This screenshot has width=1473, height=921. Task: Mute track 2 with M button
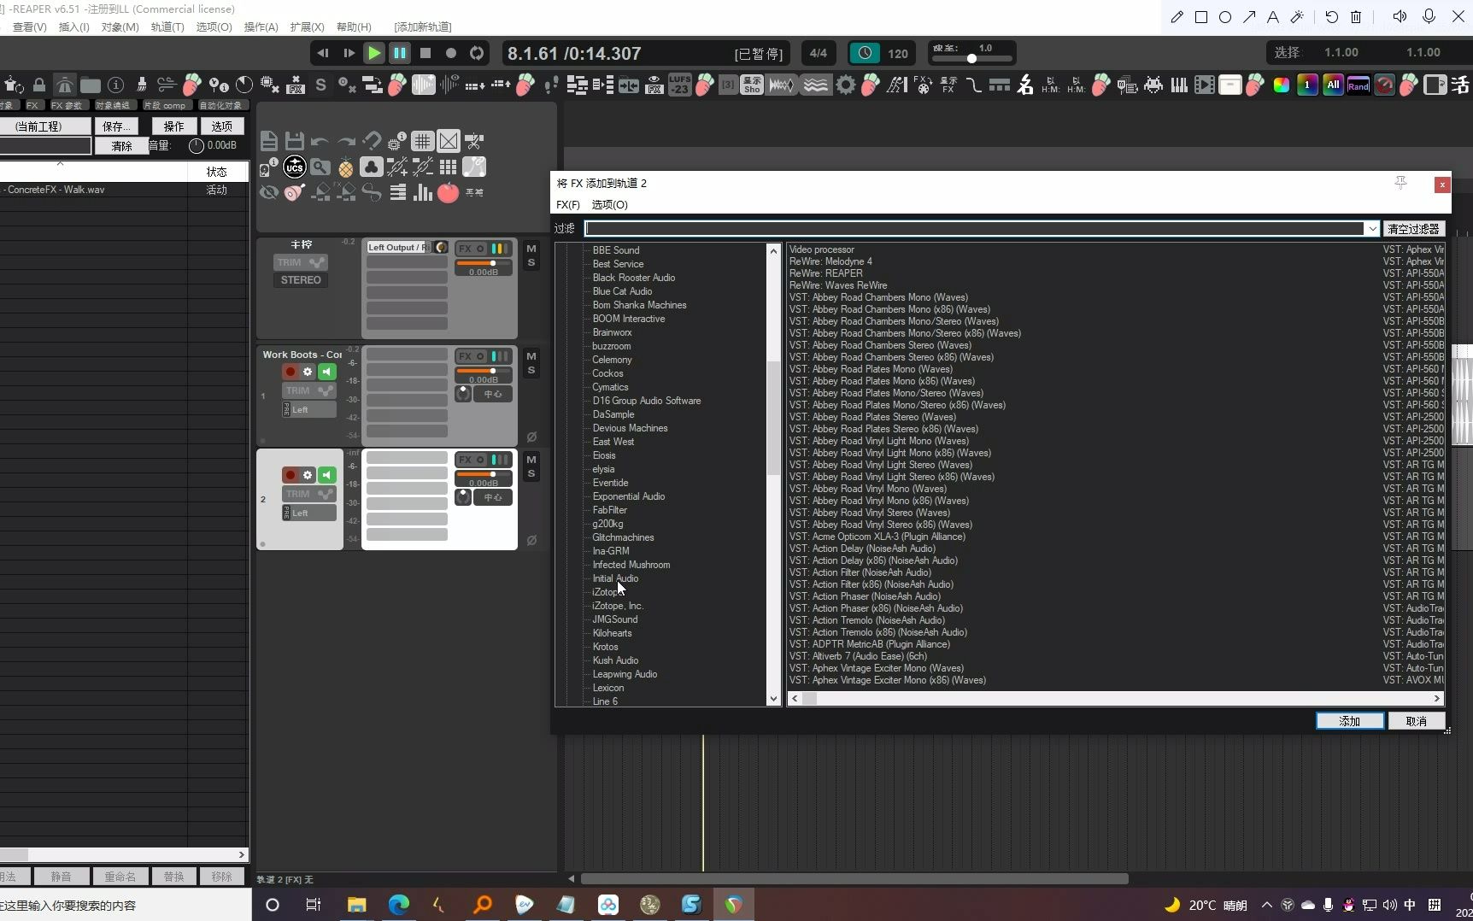(531, 460)
